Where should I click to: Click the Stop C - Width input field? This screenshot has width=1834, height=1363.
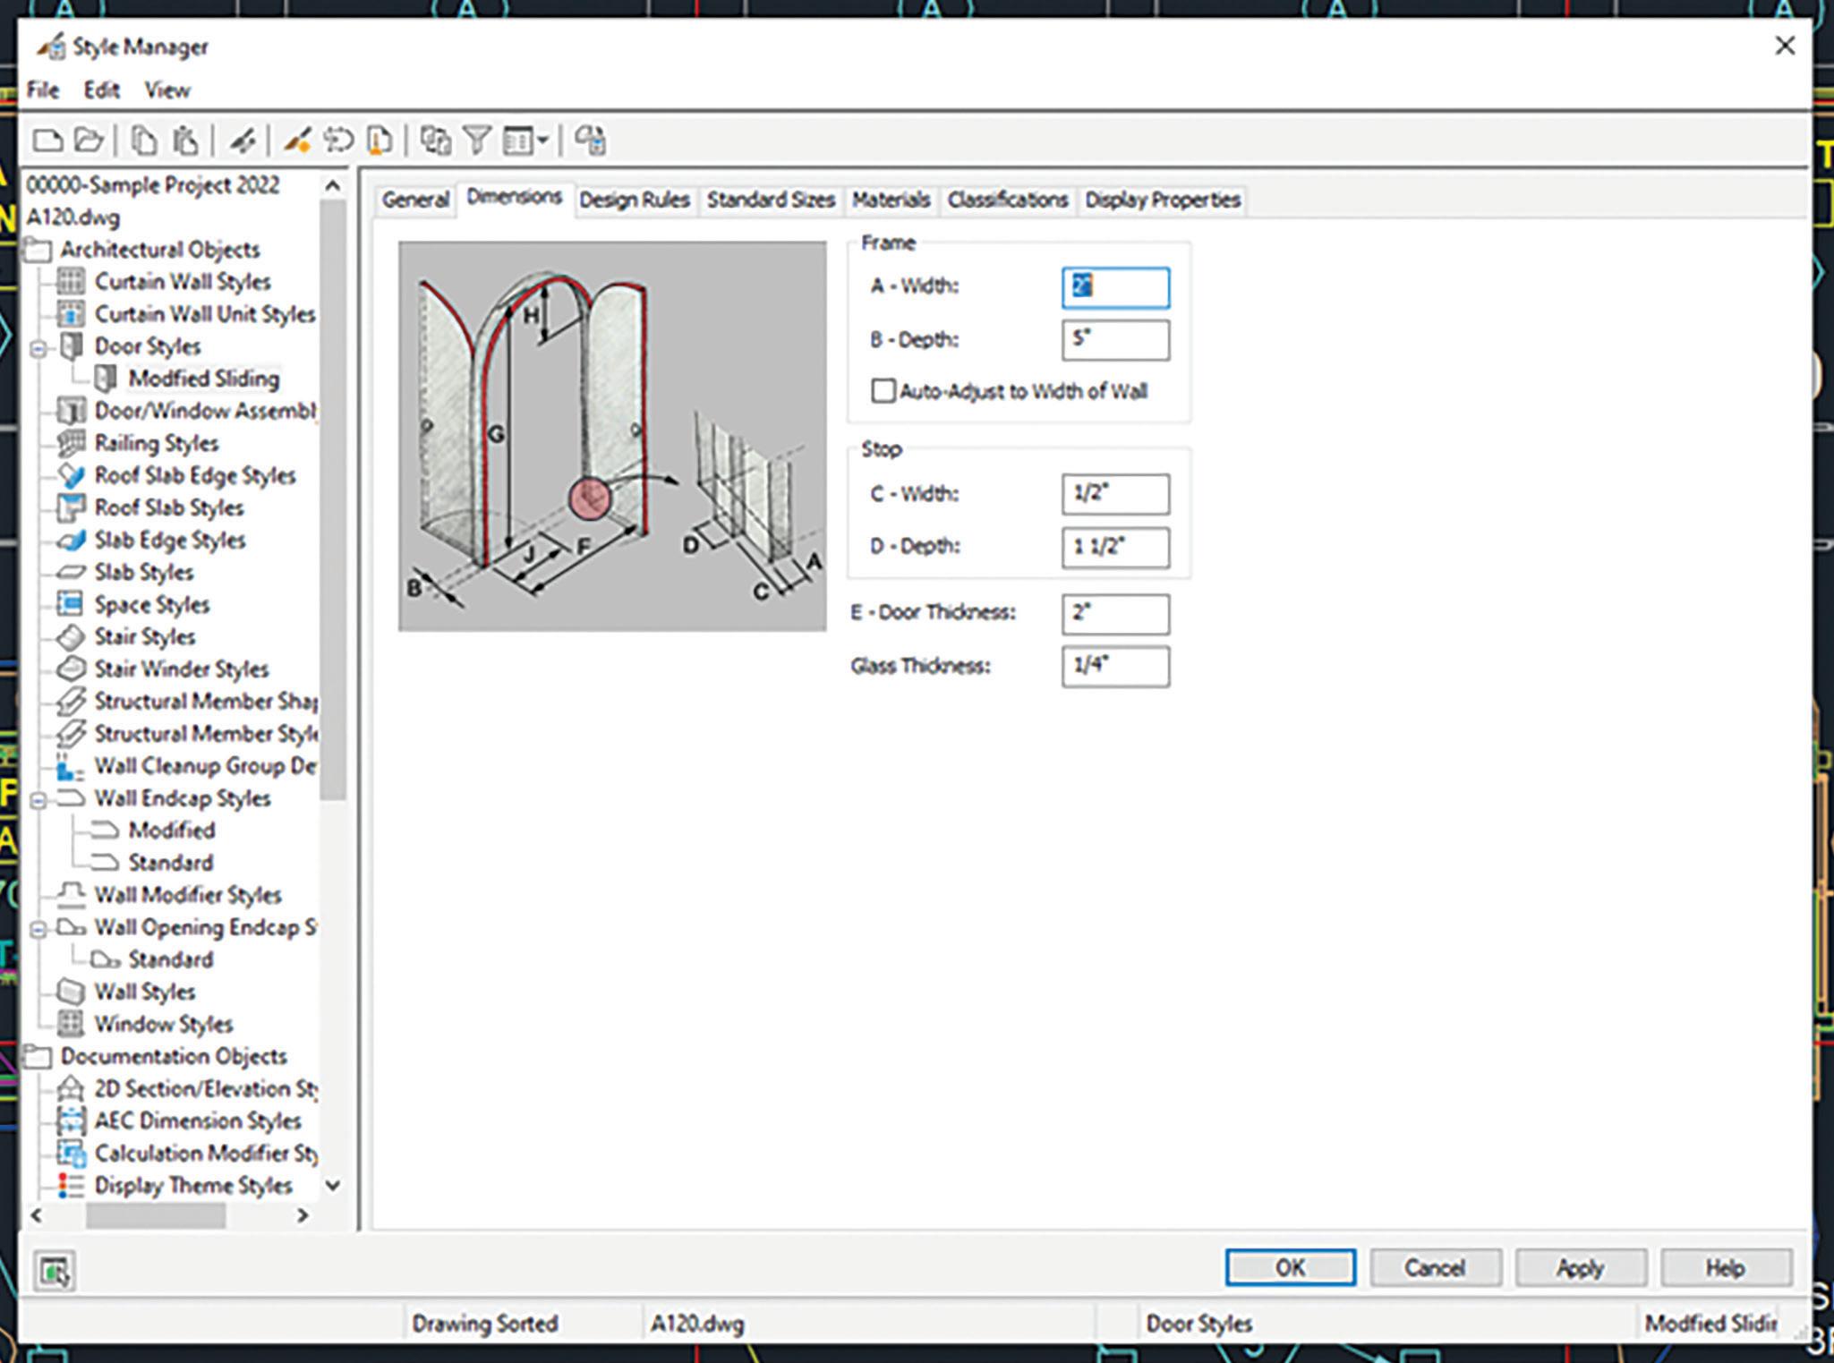pos(1115,494)
